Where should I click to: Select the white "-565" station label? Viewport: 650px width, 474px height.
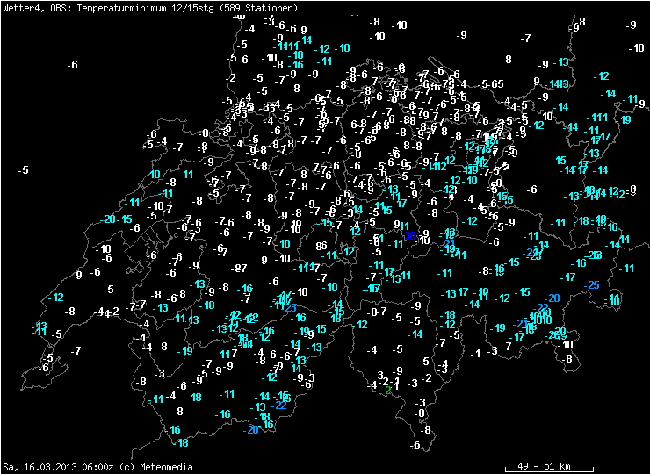(490, 84)
